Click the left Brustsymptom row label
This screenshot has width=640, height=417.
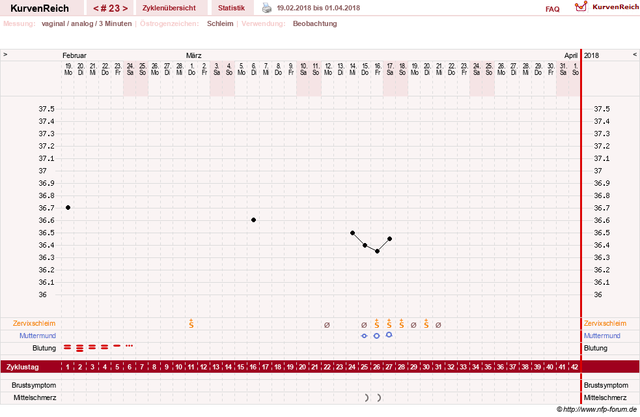click(34, 385)
